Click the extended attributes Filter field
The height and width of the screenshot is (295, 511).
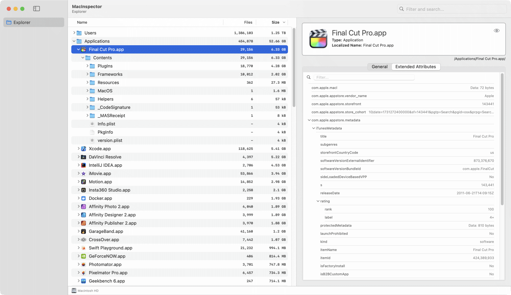[364, 77]
